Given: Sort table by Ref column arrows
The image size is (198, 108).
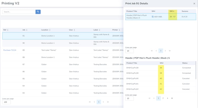Looking at the screenshot, I should [x=8, y=30].
